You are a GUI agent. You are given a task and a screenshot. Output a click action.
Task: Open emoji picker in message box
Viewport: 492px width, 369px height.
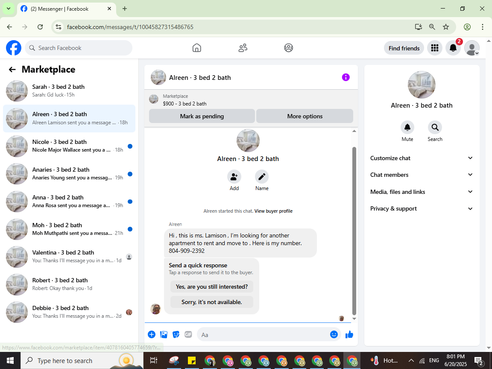[334, 334]
